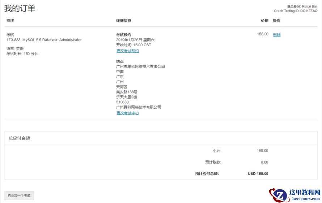Screen dimensions: 322x203
Task: Select the 详细信息 column header
Action: tap(123, 21)
